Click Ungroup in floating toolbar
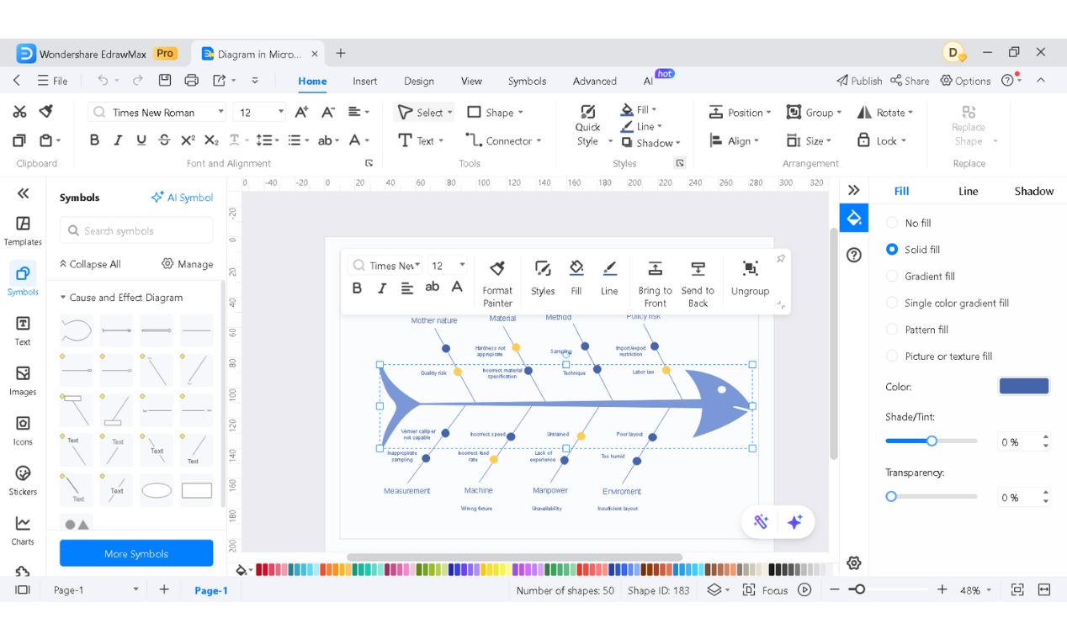This screenshot has height=639, width=1067. (x=750, y=277)
